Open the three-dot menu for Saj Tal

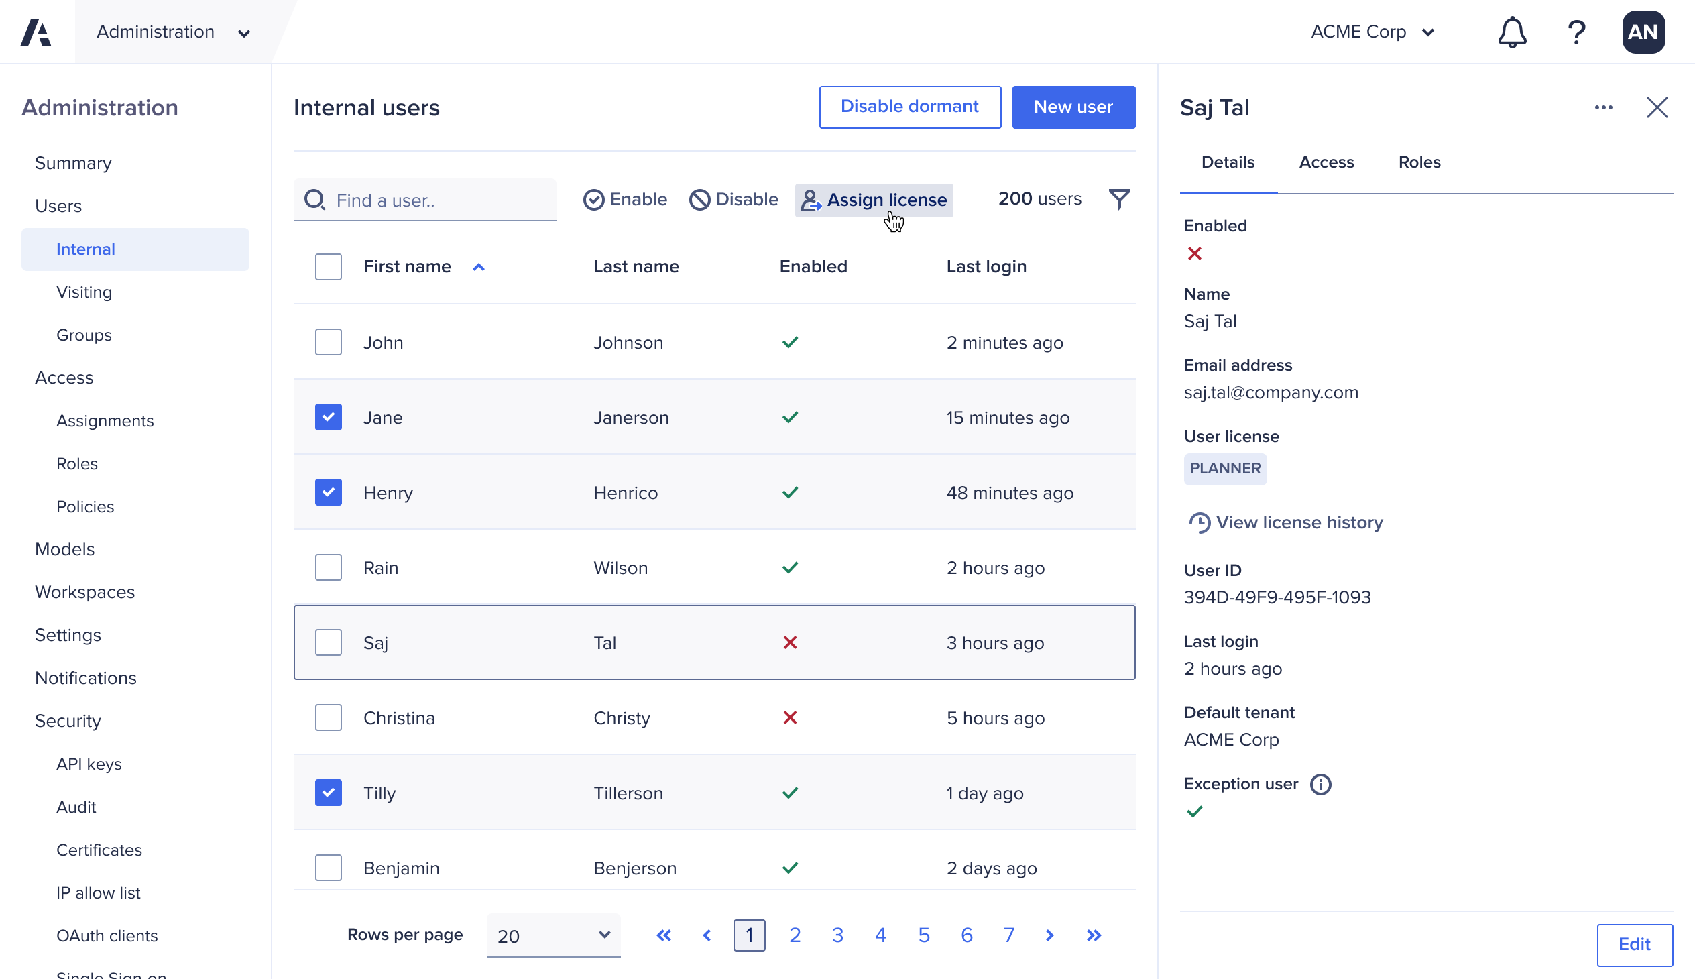click(1604, 107)
